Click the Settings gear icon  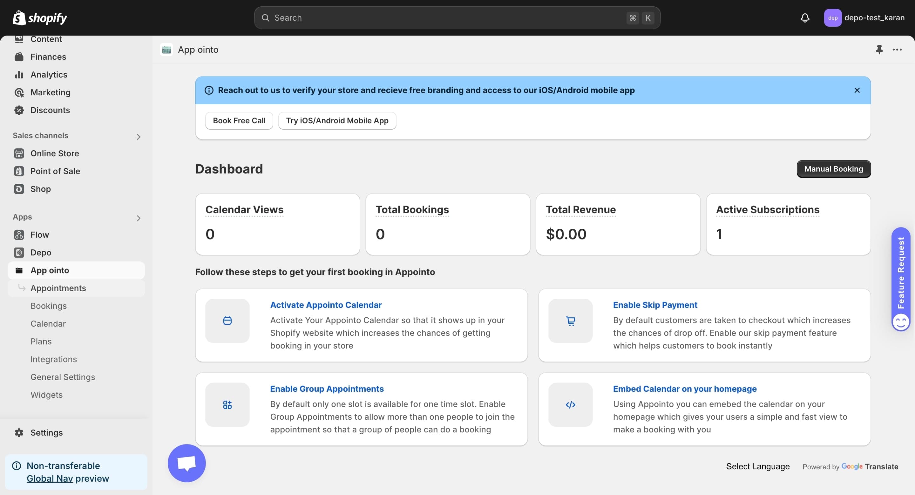[19, 432]
